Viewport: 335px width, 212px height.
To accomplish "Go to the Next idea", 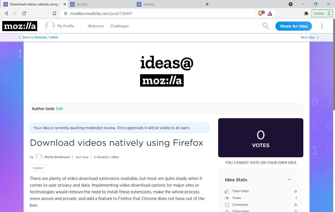I will click(x=310, y=37).
